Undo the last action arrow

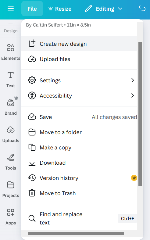[142, 9]
